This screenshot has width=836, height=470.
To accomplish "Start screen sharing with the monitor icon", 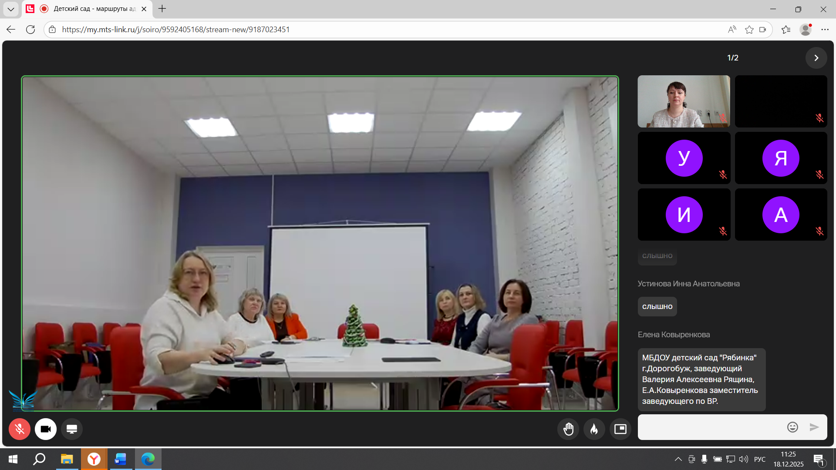I will coord(72,429).
